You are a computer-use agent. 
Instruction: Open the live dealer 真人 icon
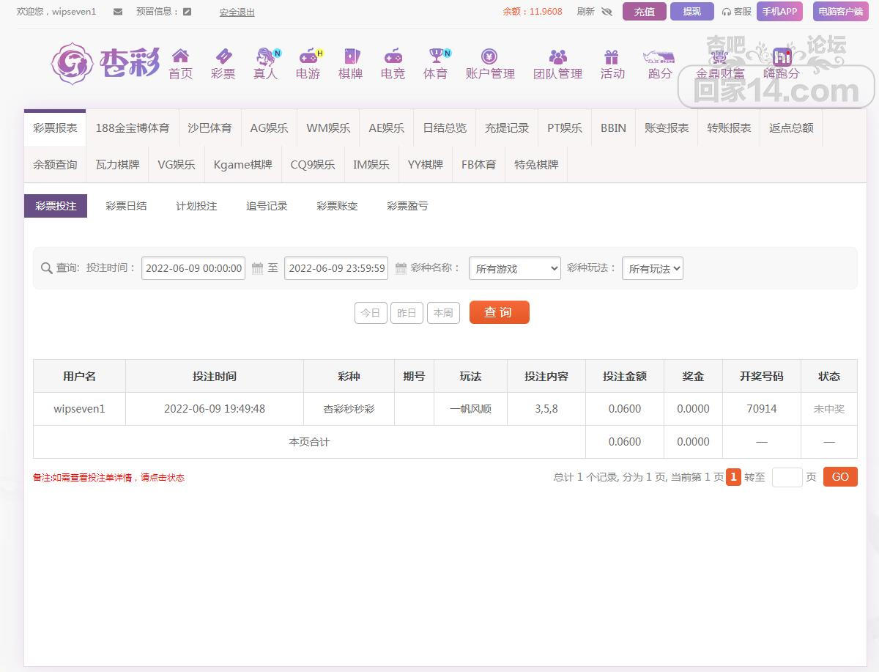265,57
